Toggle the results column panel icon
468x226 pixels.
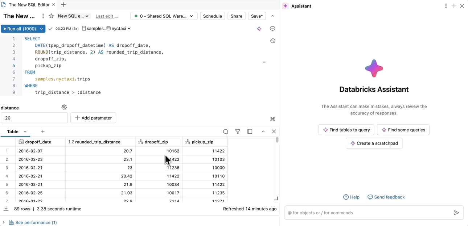[x=250, y=131]
